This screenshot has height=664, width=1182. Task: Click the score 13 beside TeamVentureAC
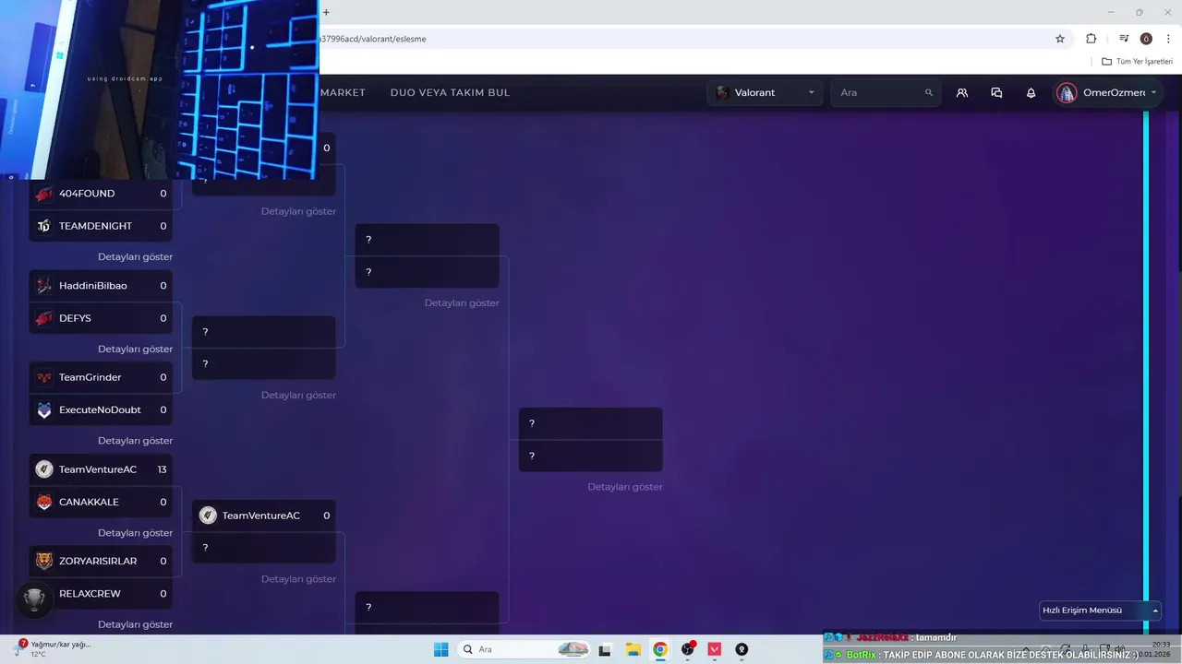pos(162,469)
